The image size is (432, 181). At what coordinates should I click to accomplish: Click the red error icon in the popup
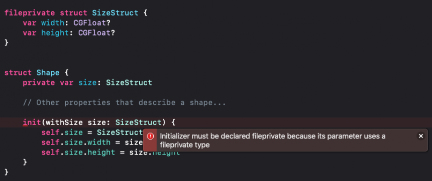[x=150, y=136]
